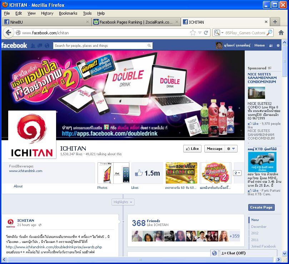289x264 pixels.
Task: Click the Create Page button
Action: (x=261, y=207)
